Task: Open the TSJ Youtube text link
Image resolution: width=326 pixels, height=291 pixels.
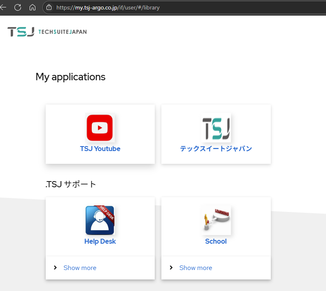Action: coord(100,149)
